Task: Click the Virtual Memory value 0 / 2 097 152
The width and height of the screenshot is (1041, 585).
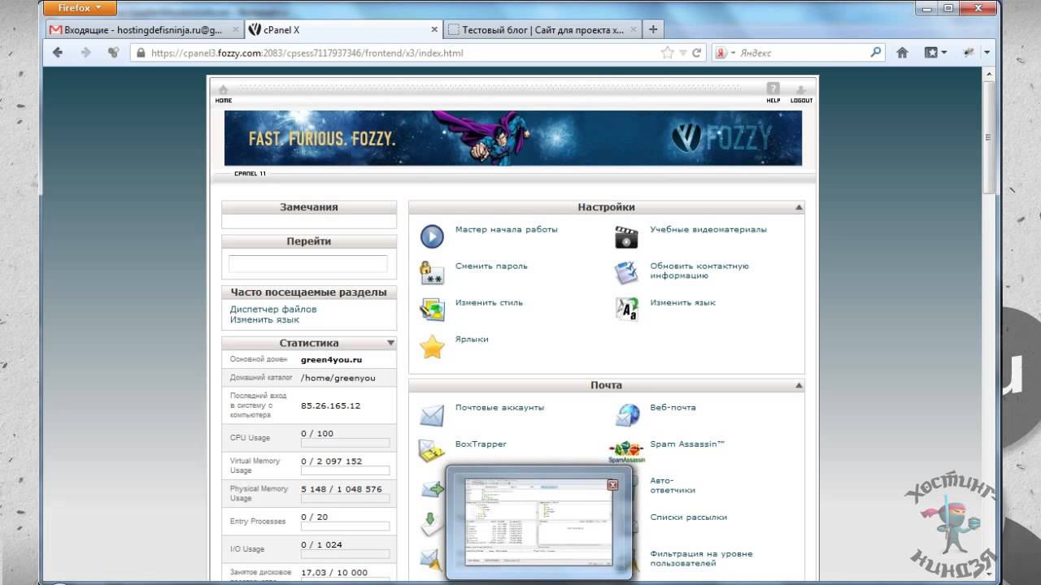Action: 332,461
